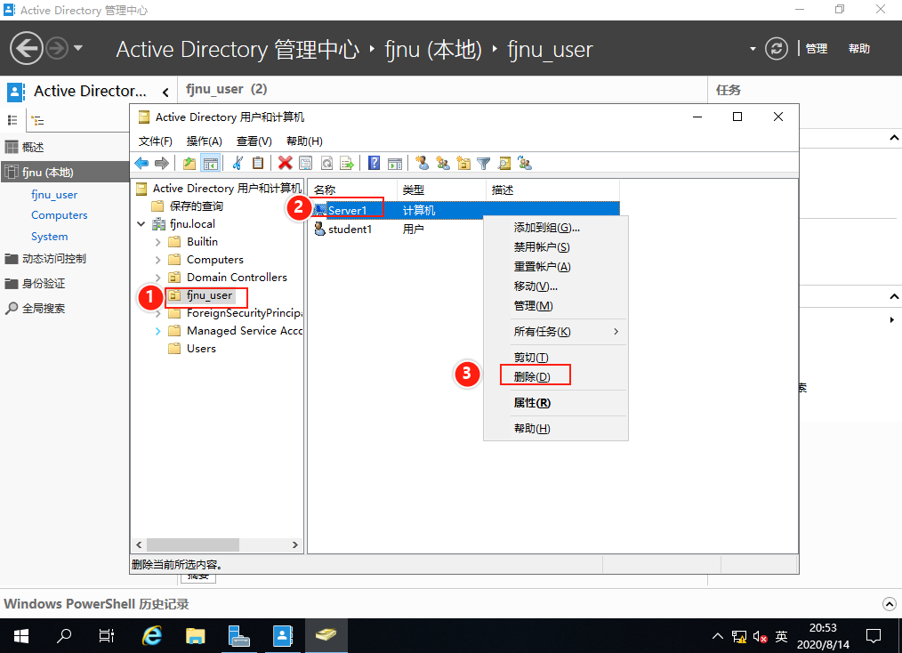The image size is (902, 653).
Task: Click the gray Forward arrow in the toolbar
Action: [162, 164]
